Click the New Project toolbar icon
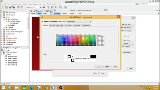Image resolution: width=160 pixels, height=90 pixels. click(6, 7)
